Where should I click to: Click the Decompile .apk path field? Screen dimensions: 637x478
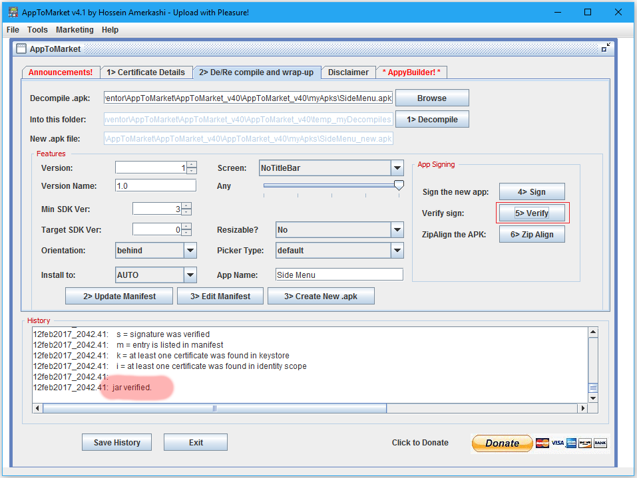coord(248,98)
